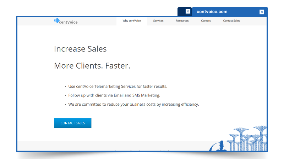The width and height of the screenshot is (284, 159).
Task: Click the reduce business costs bullet text
Action: tap(133, 105)
